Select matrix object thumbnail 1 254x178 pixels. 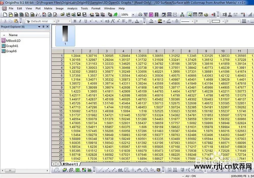point(65,36)
